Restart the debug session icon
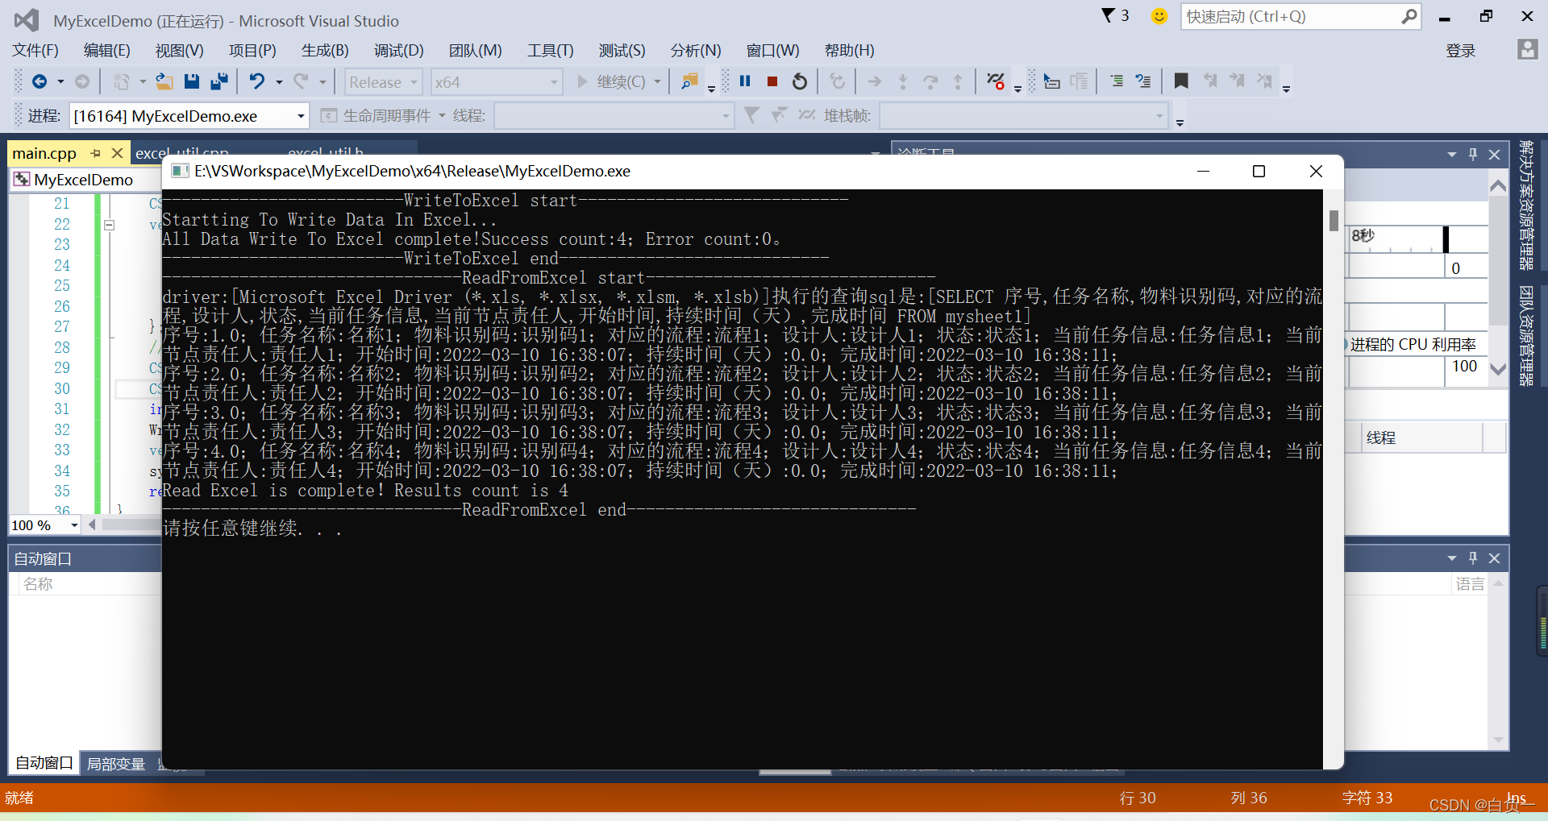The width and height of the screenshot is (1548, 821). [x=800, y=81]
